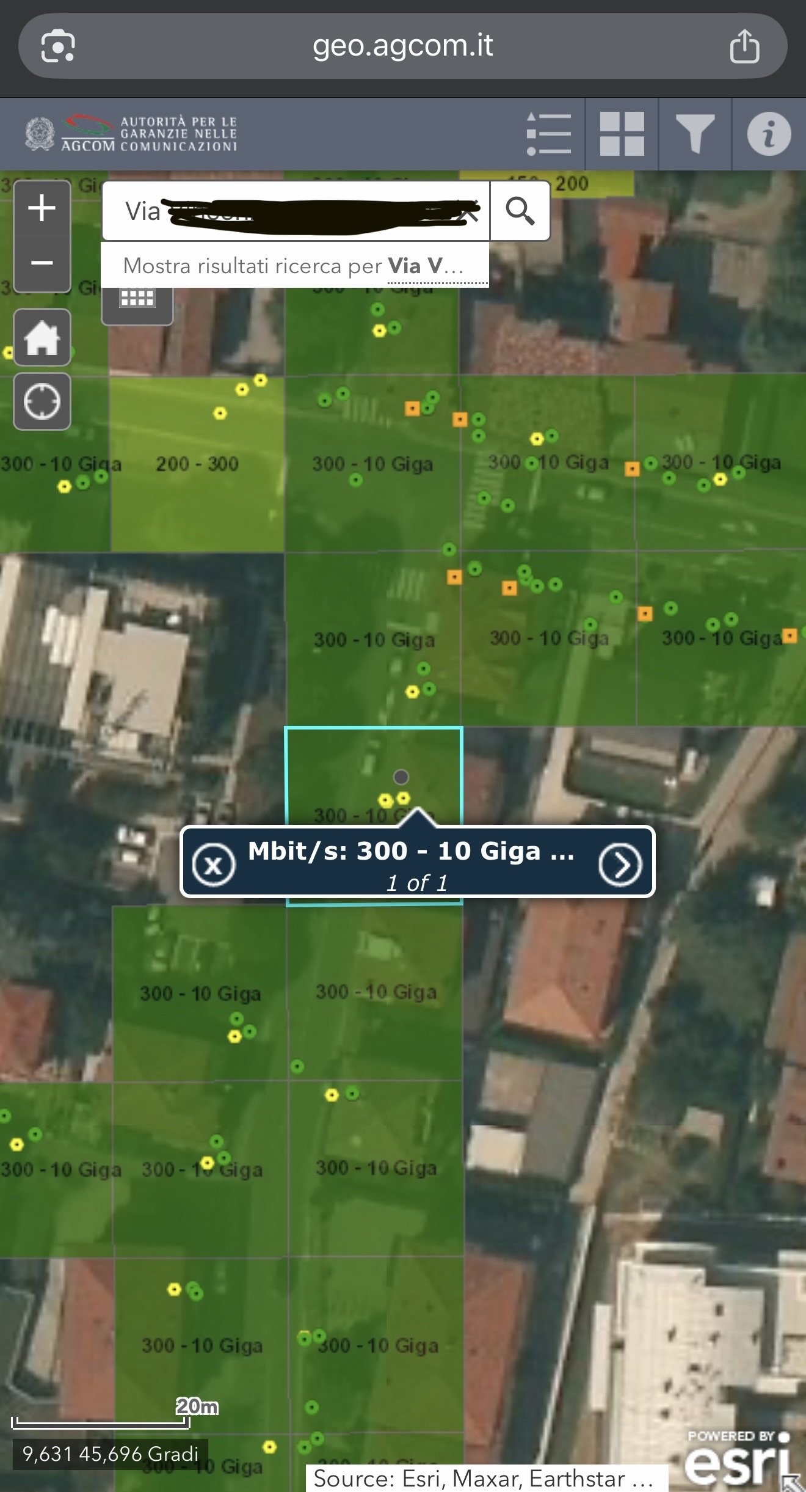This screenshot has width=806, height=1492.
Task: Open the filter funnel tool
Action: (695, 134)
